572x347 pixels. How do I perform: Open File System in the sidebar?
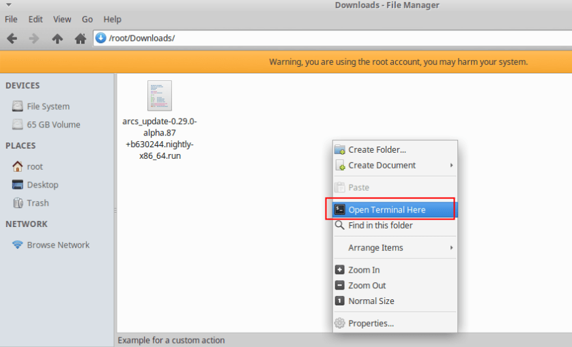coord(48,106)
